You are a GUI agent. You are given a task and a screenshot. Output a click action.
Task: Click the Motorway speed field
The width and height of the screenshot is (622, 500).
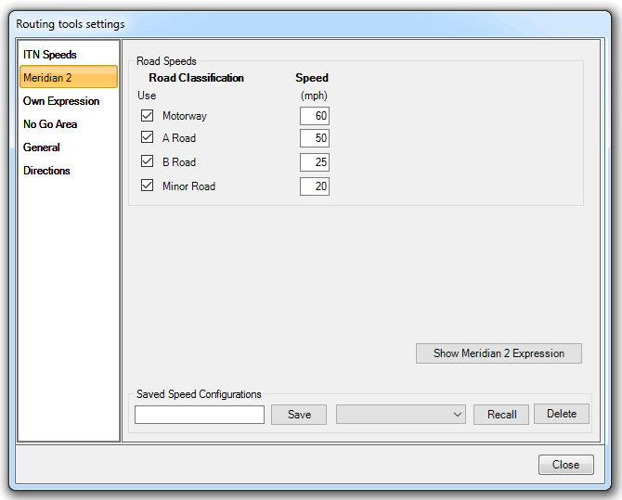[314, 116]
